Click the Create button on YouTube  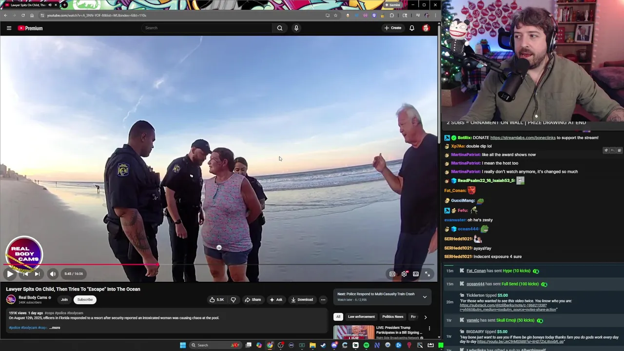(x=393, y=28)
